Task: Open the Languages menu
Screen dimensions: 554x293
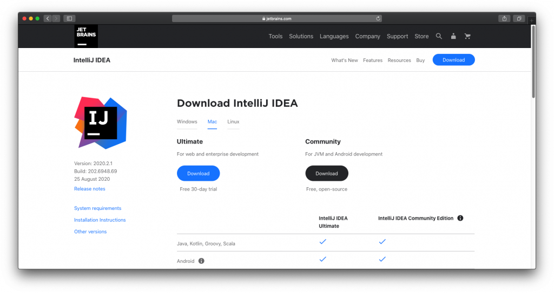Action: coord(334,36)
